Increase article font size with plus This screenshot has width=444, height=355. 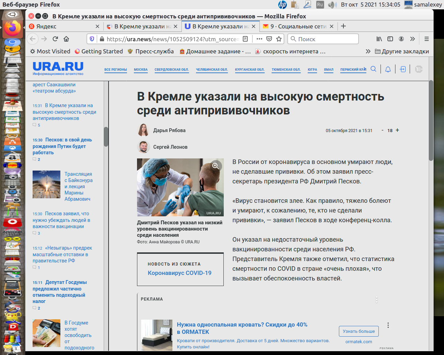(x=398, y=130)
